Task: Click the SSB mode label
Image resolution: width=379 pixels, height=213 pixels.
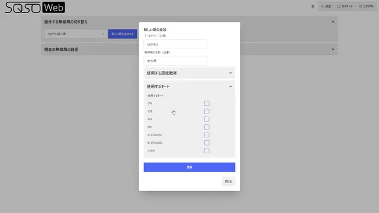Action: coord(150,111)
